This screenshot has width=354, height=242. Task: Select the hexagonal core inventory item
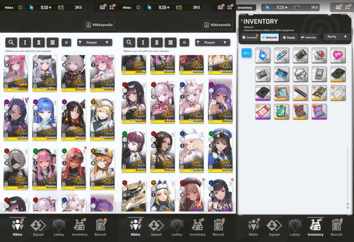tap(300, 74)
